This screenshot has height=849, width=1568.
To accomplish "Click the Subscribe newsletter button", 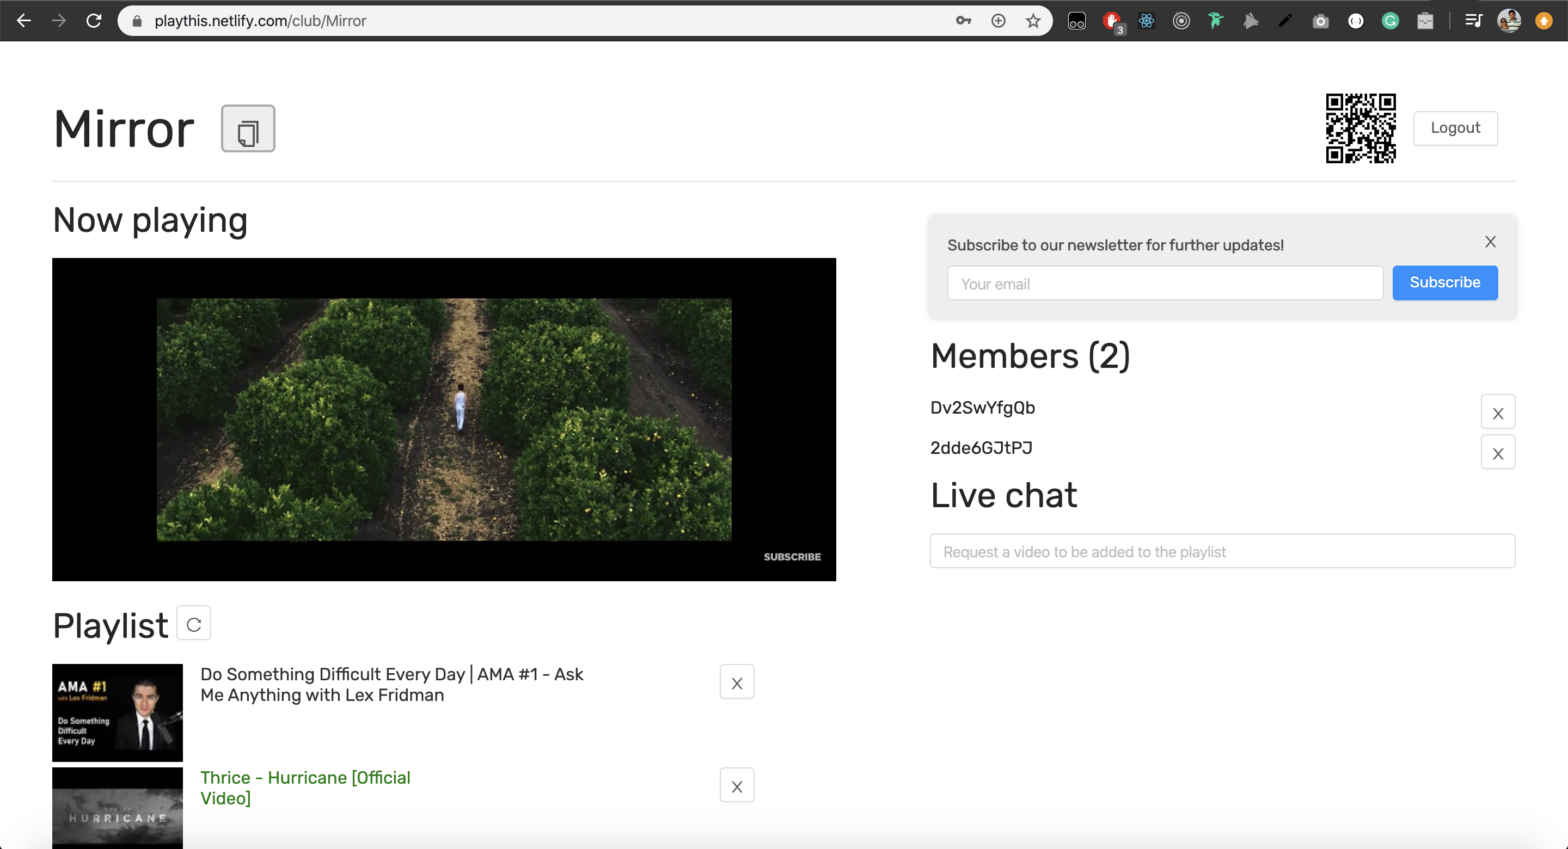I will pyautogui.click(x=1444, y=283).
